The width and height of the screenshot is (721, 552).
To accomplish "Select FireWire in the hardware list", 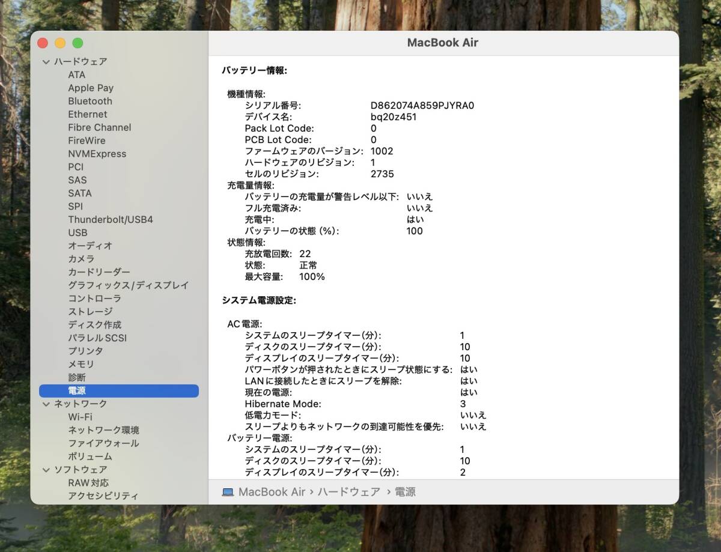I will [x=87, y=141].
